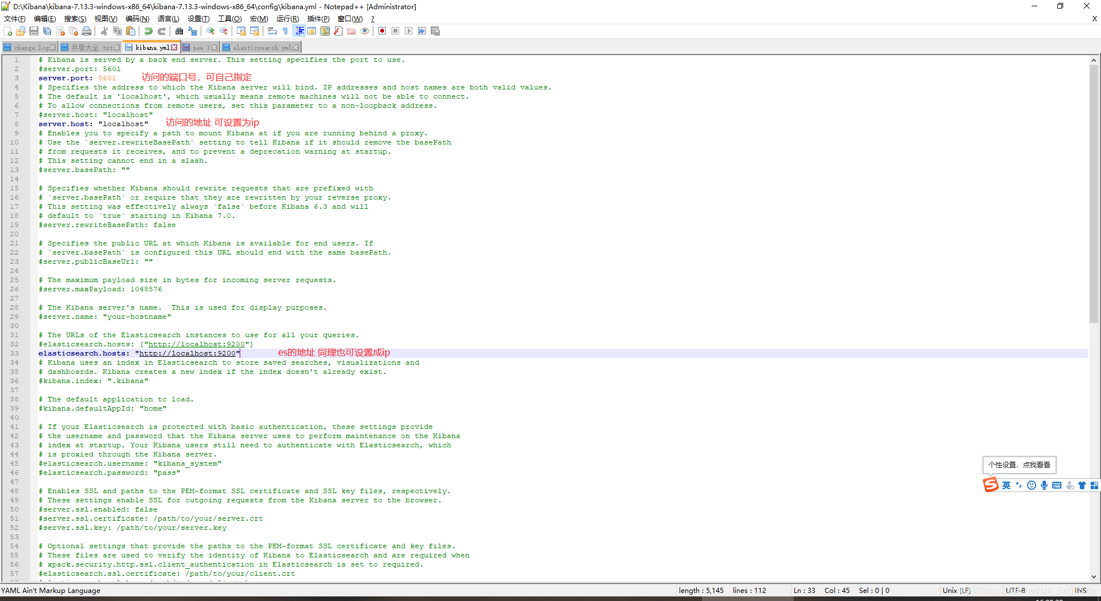Open the 运行(R) menu
Image resolution: width=1101 pixels, height=601 pixels.
[287, 19]
